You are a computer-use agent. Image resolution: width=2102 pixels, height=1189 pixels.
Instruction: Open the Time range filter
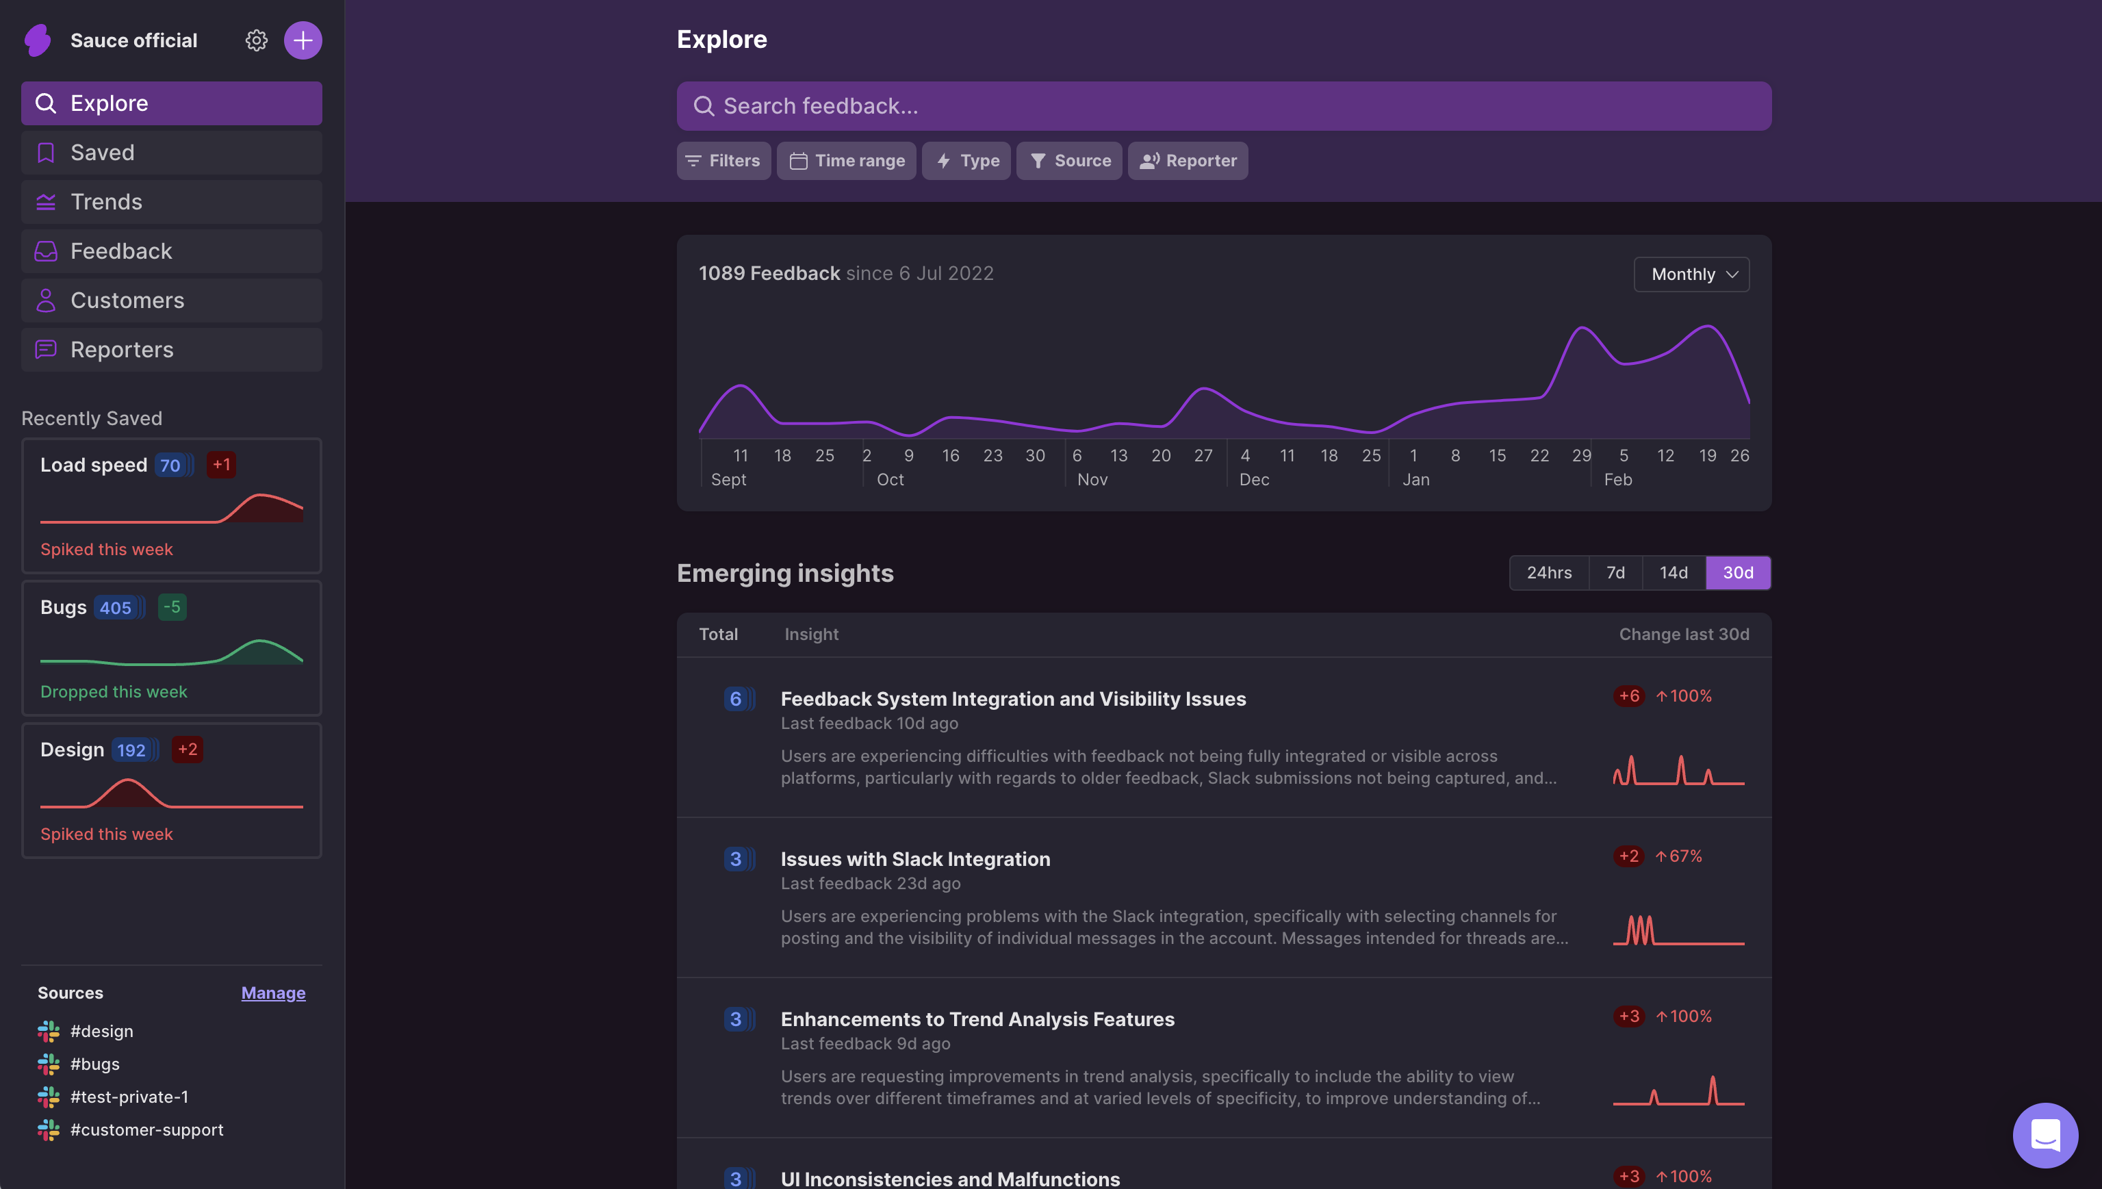coord(847,161)
